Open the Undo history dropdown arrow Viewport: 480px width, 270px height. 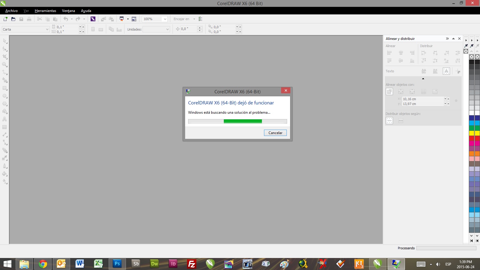click(x=72, y=19)
